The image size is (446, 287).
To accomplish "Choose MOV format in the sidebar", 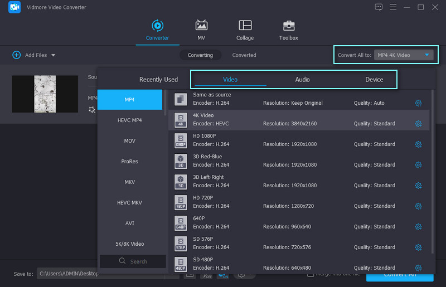I will click(x=130, y=141).
